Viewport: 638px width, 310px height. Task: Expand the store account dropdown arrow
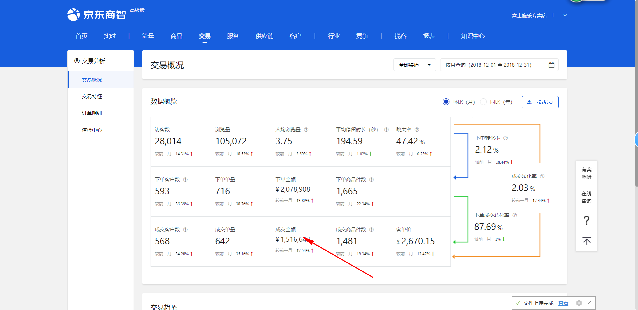(565, 15)
